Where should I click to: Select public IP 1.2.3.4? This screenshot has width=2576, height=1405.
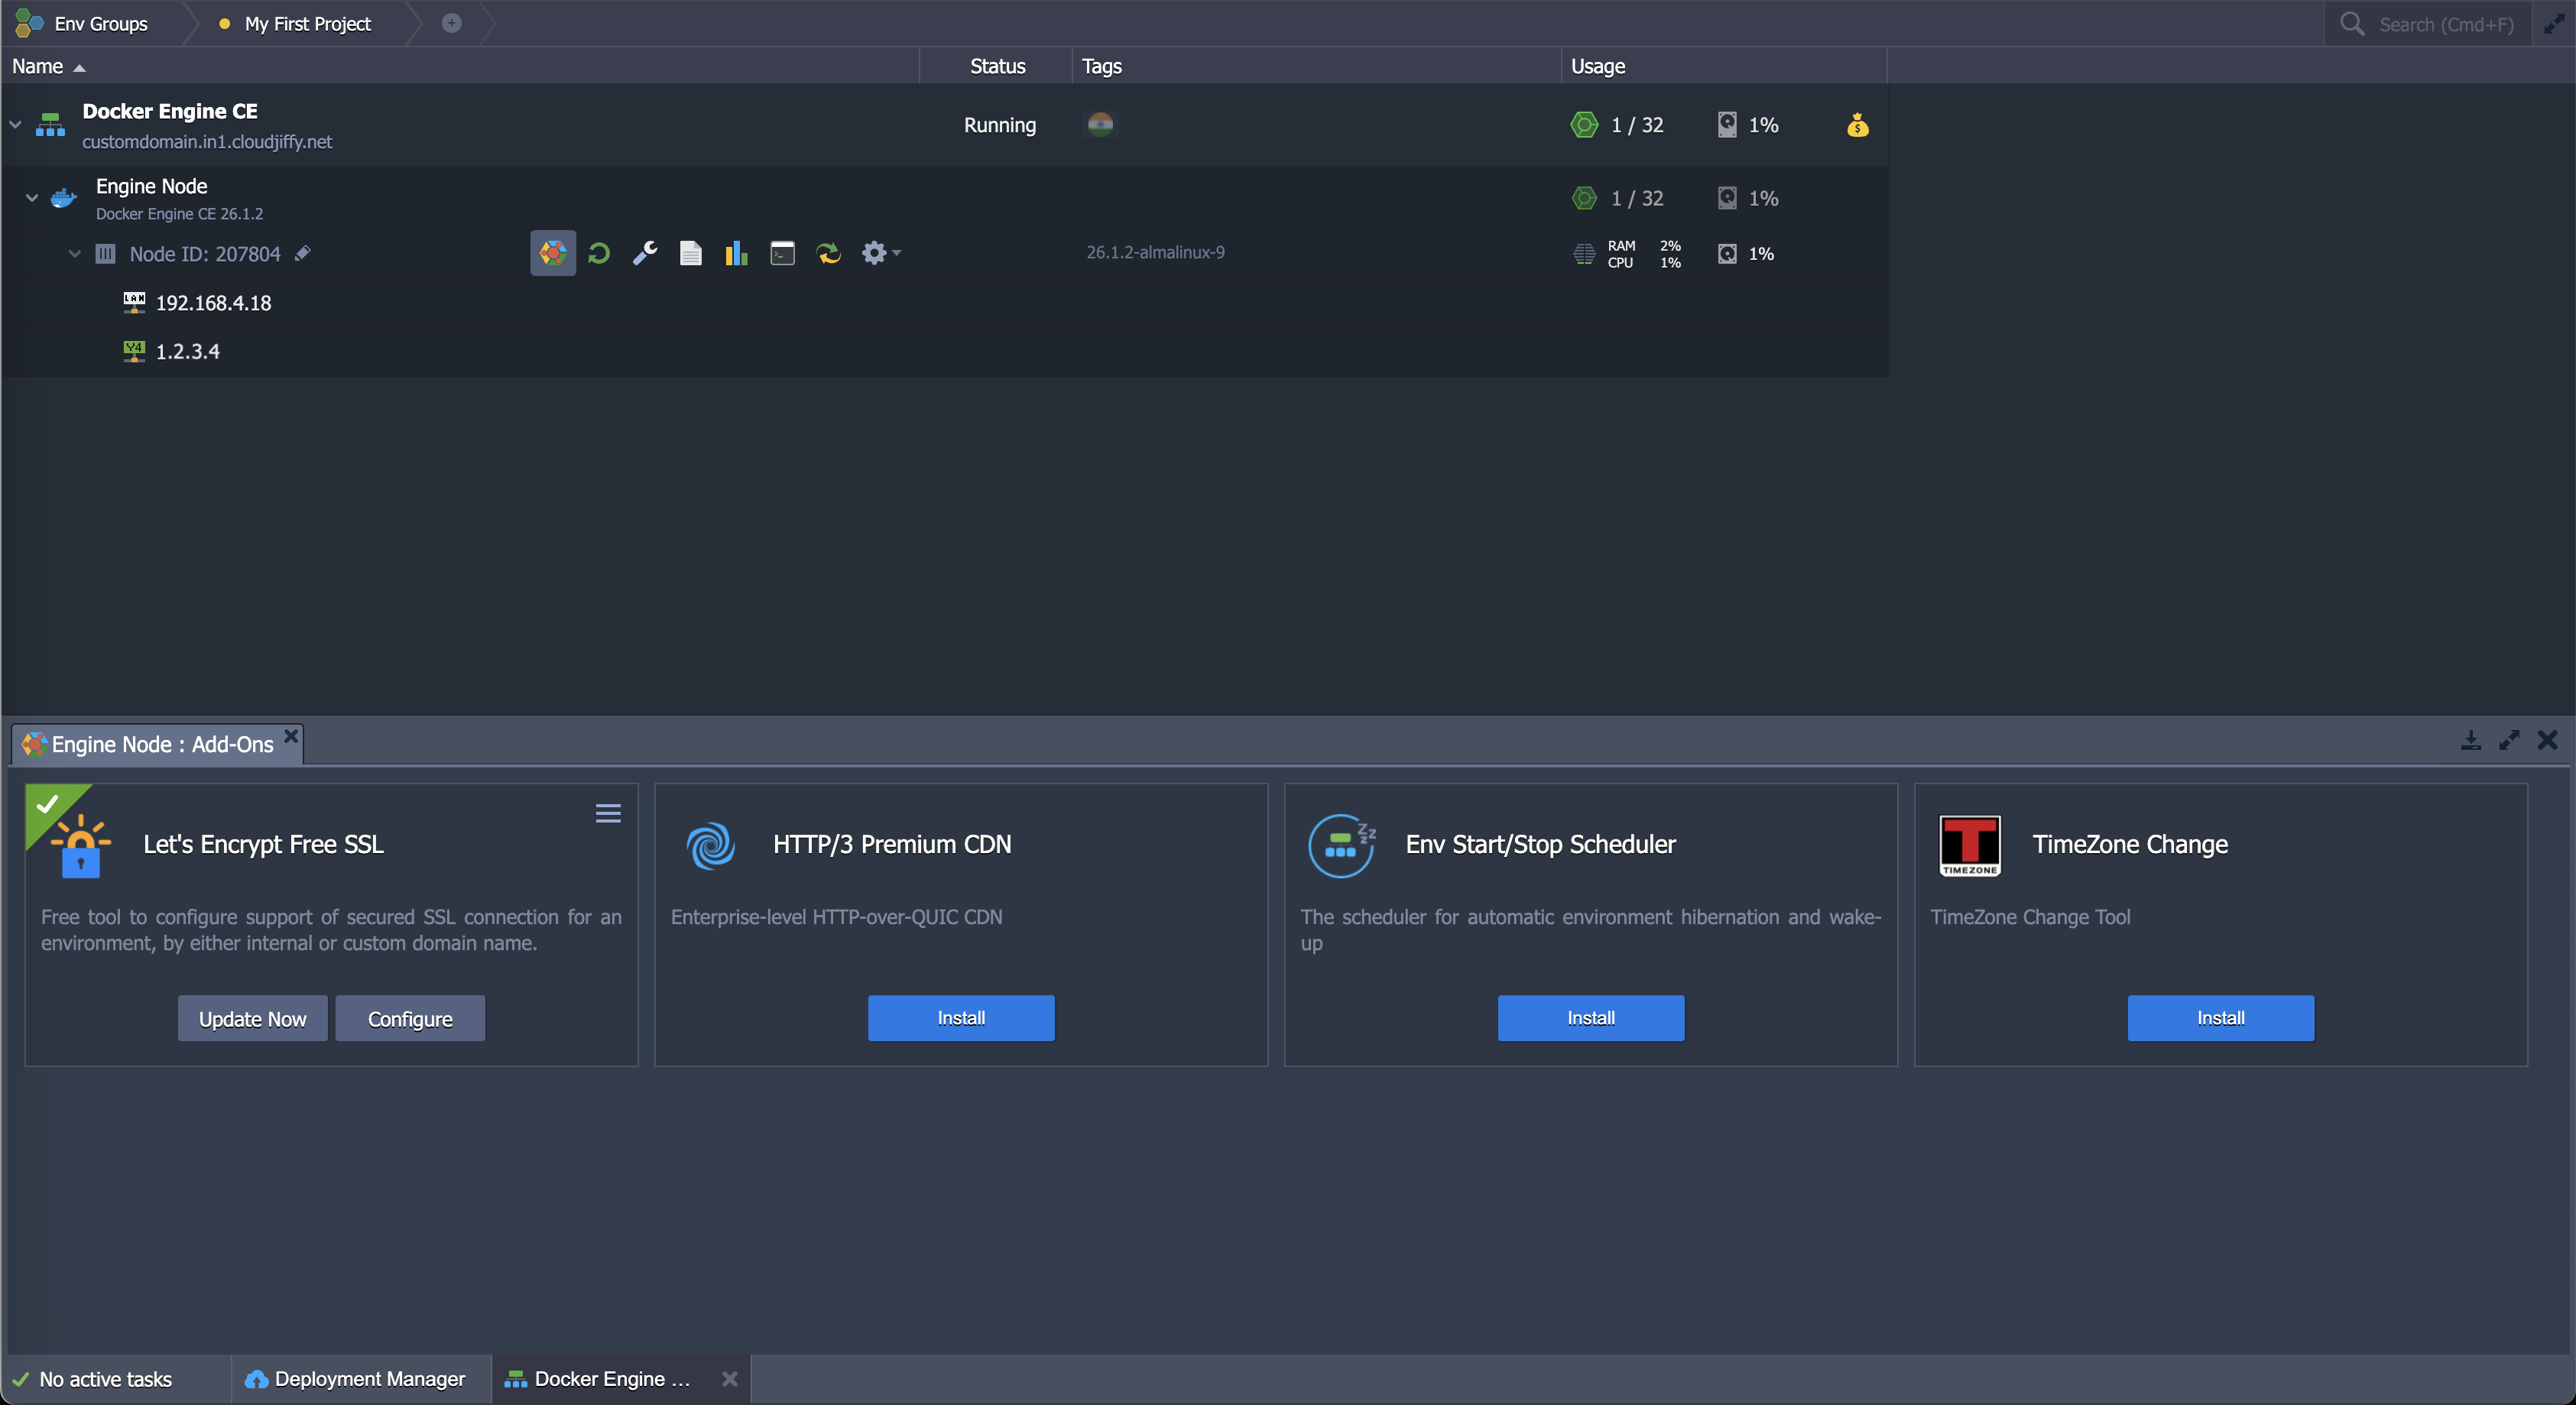click(x=188, y=352)
